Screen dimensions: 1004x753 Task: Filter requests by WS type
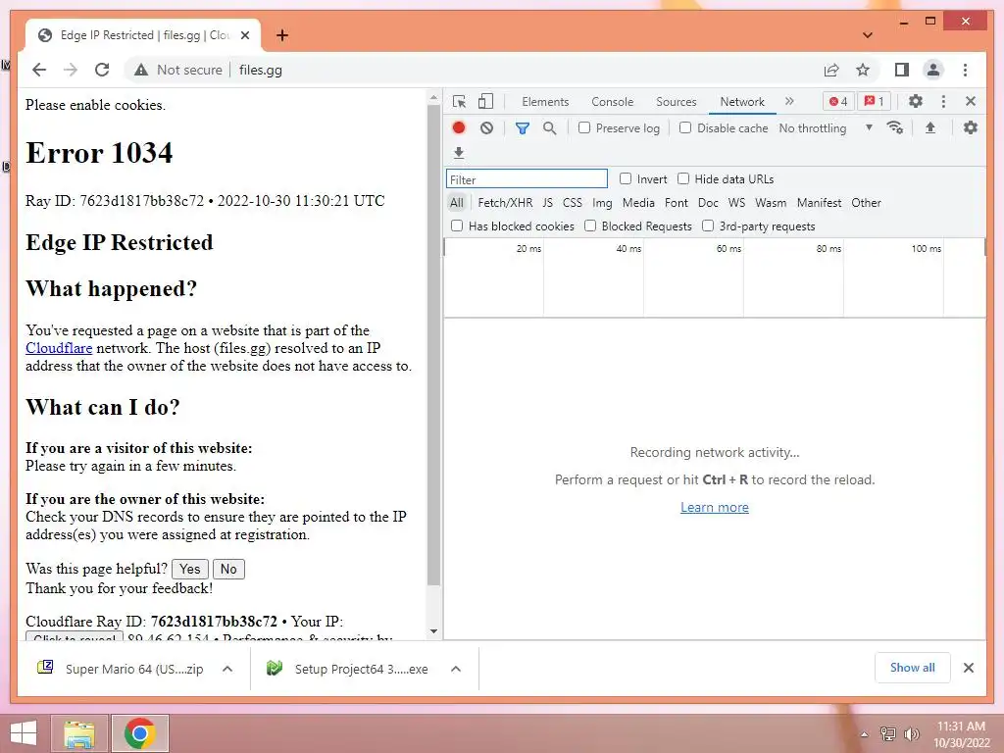(x=736, y=203)
